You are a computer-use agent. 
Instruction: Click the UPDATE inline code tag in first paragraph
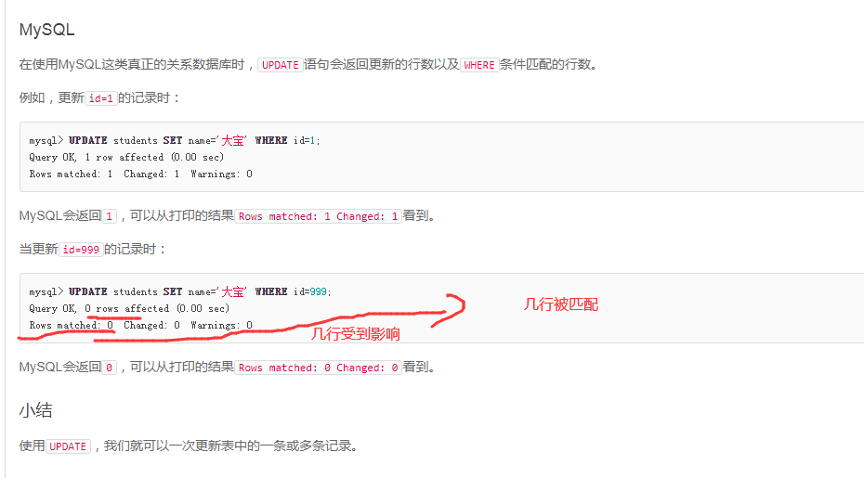280,65
